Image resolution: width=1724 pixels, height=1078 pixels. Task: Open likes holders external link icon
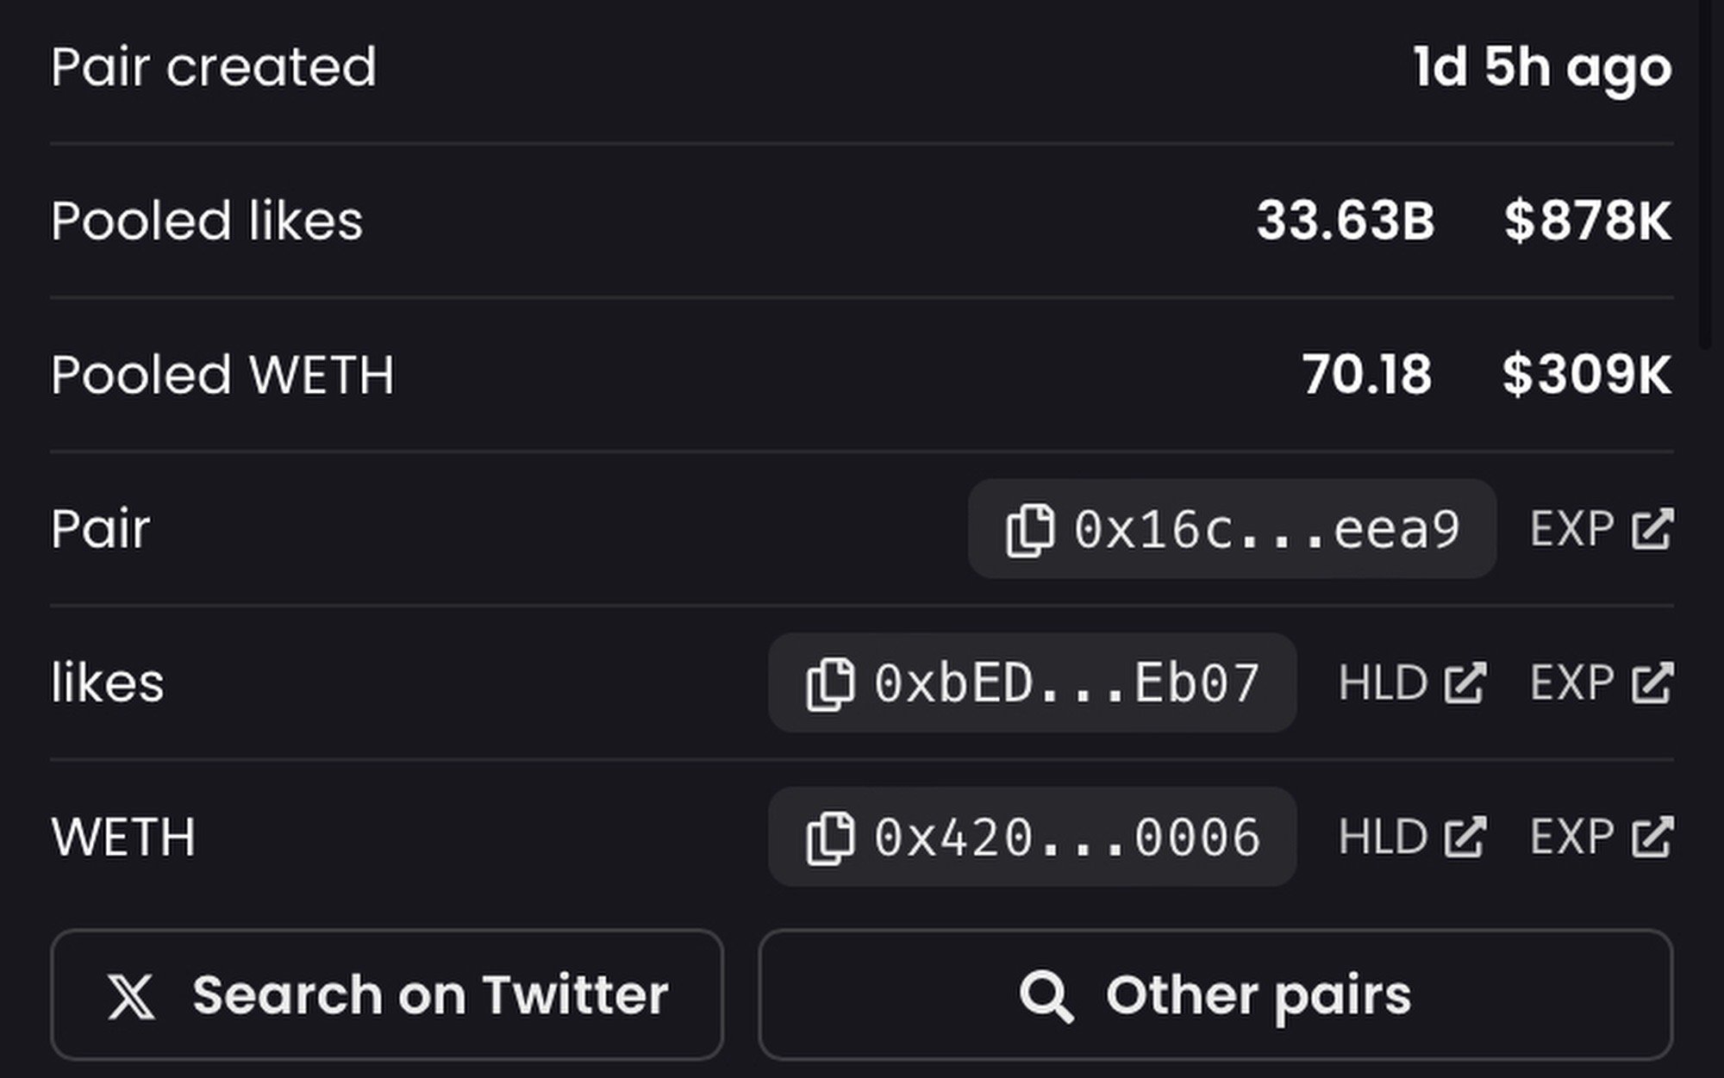[x=1465, y=683]
